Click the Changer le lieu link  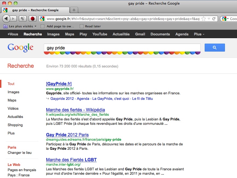point(19,153)
